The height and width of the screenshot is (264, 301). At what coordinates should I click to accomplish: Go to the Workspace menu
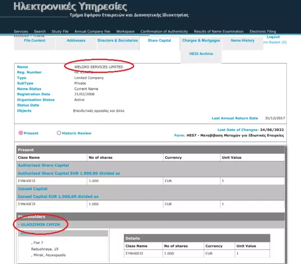[125, 32]
